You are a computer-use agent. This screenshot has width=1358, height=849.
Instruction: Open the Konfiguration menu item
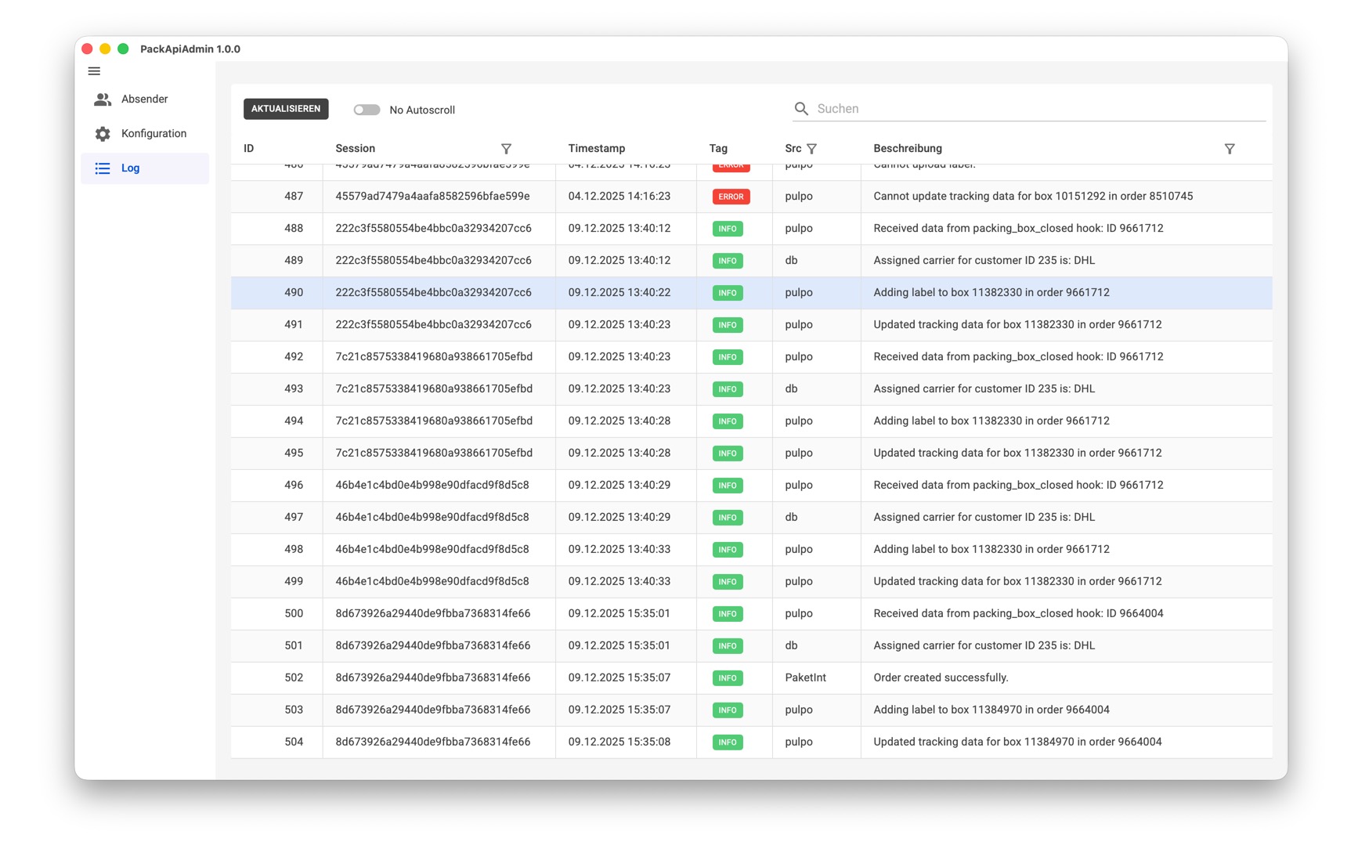point(153,134)
